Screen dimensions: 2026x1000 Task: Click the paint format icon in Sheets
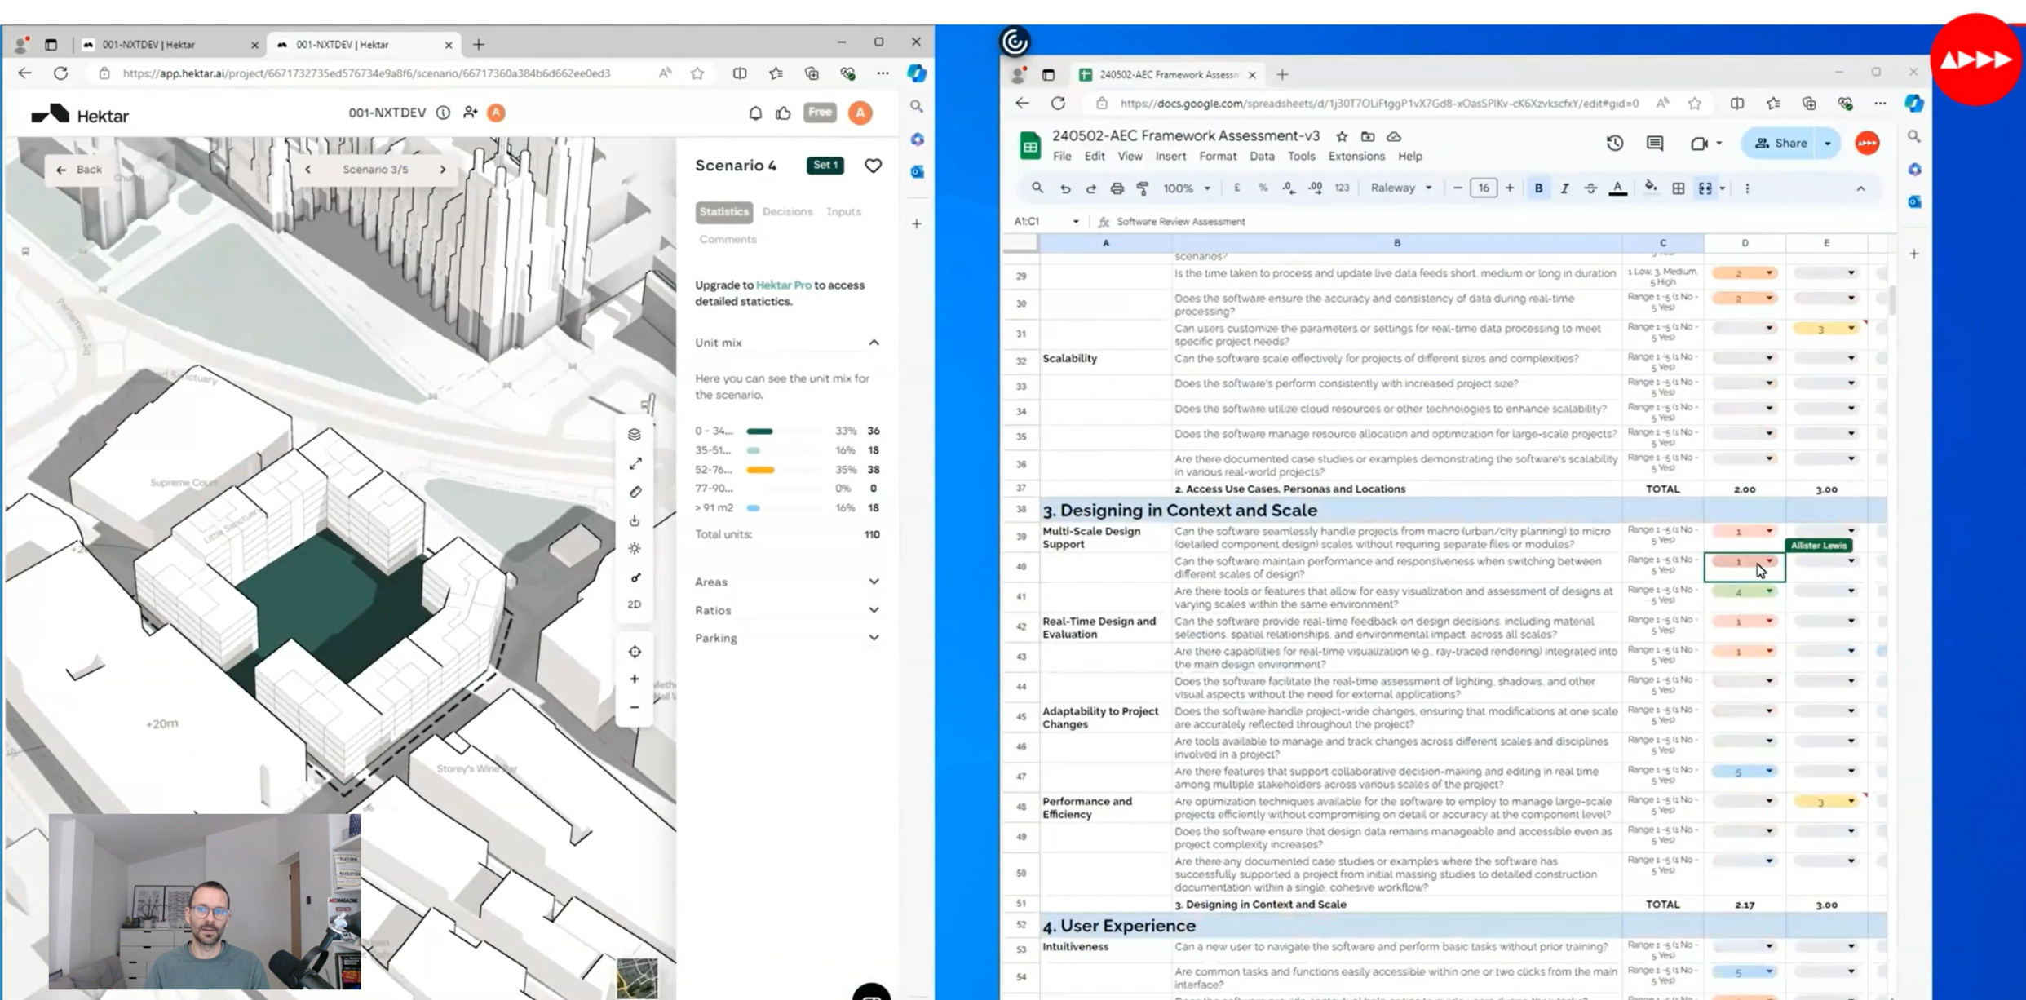(x=1143, y=188)
